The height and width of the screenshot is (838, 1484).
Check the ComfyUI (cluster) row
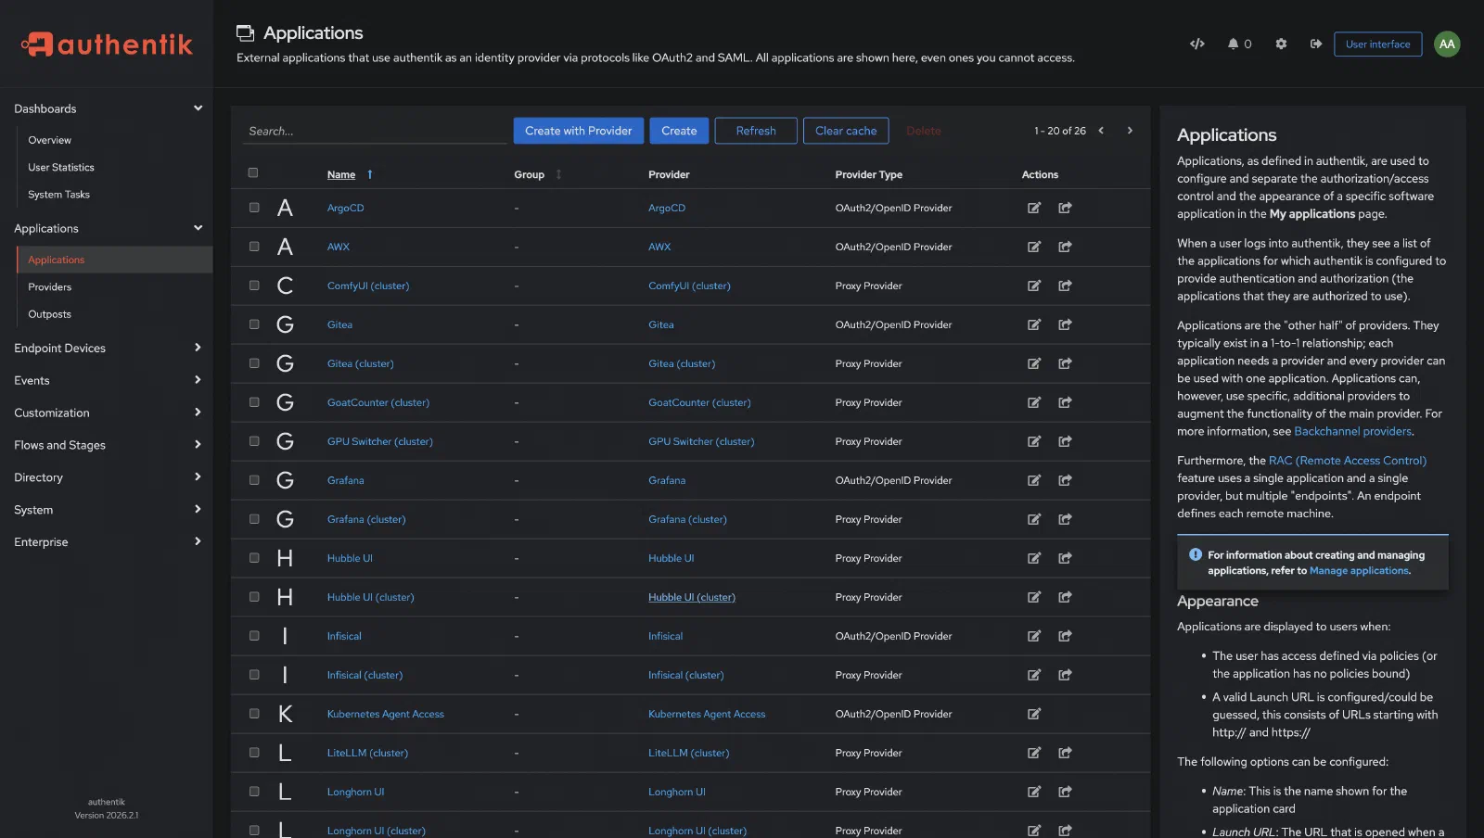(254, 286)
